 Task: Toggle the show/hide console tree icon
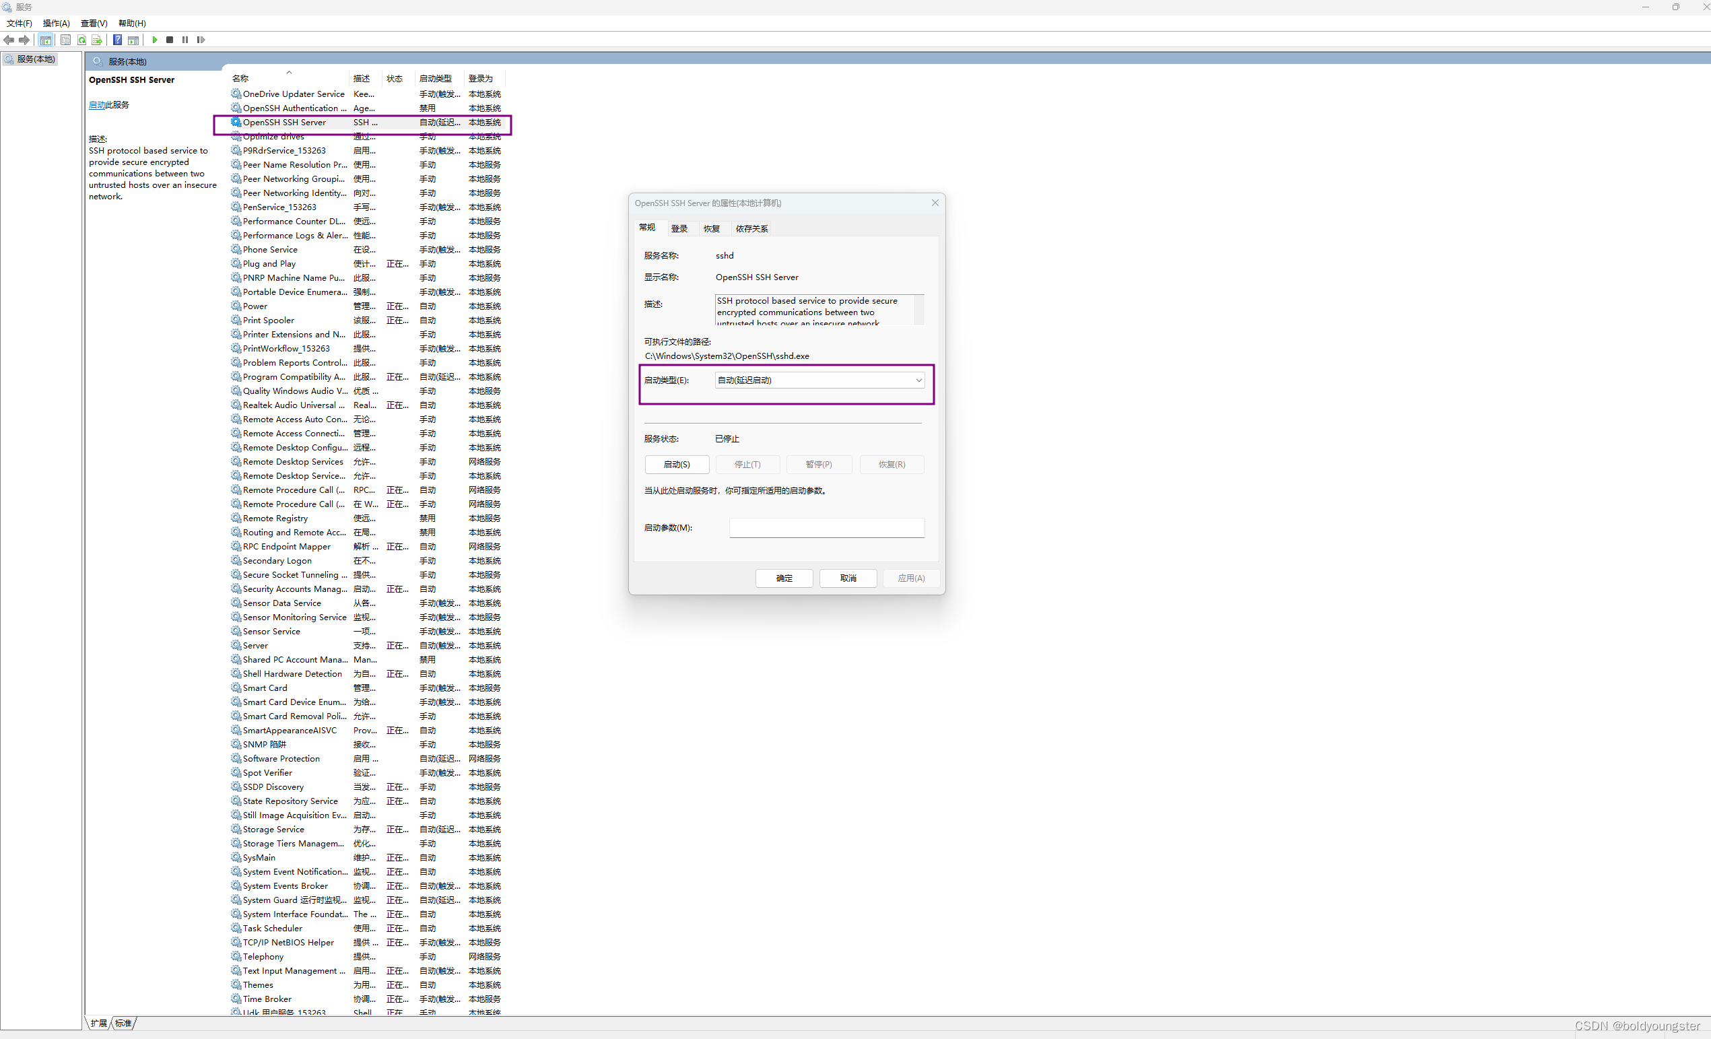pos(45,40)
